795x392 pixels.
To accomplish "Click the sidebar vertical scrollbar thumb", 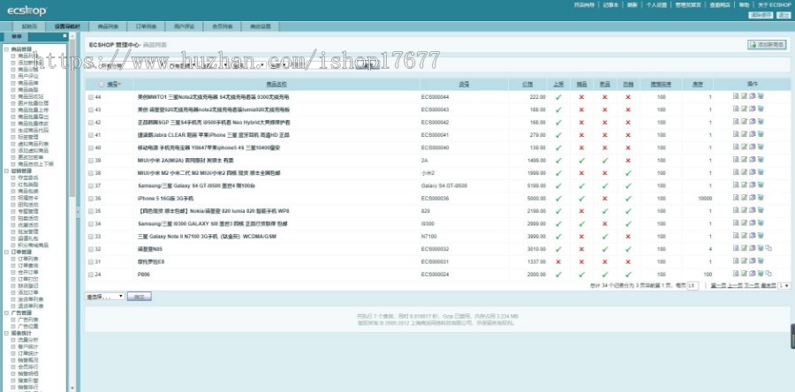I will coord(72,119).
